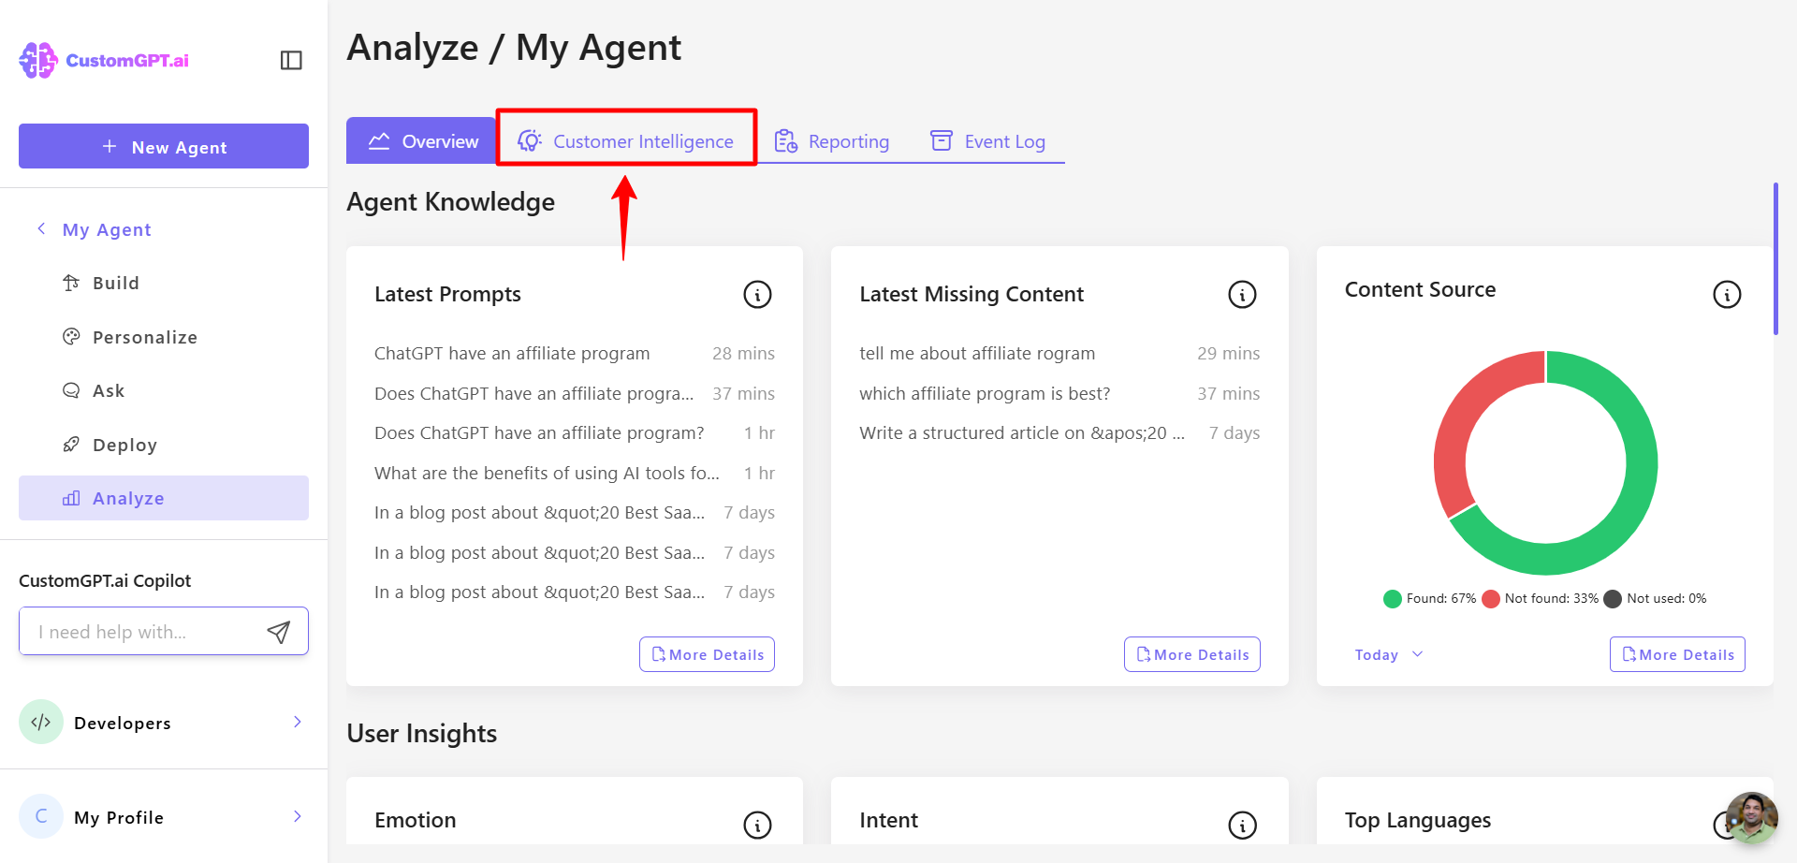The height and width of the screenshot is (863, 1797).
Task: Click the Overview chart line icon
Action: (x=379, y=140)
